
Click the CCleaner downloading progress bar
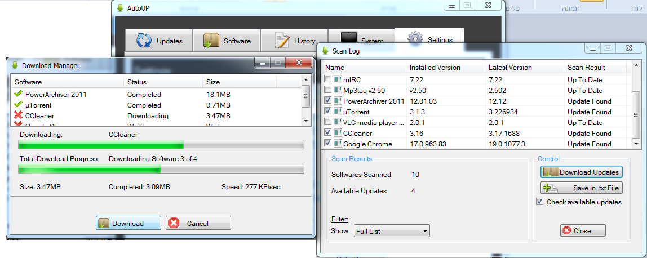click(161, 144)
